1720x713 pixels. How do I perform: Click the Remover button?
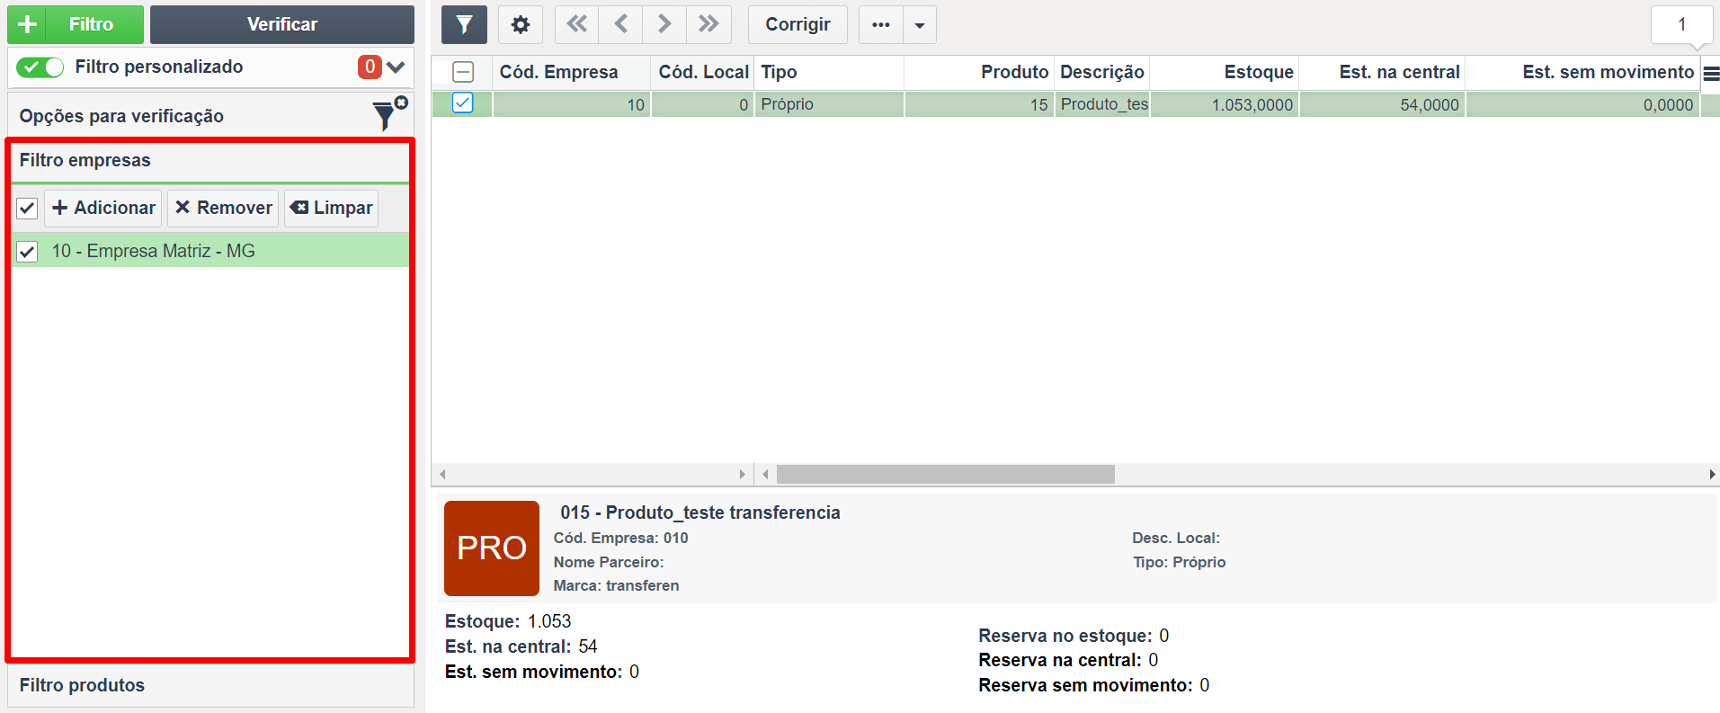tap(223, 208)
